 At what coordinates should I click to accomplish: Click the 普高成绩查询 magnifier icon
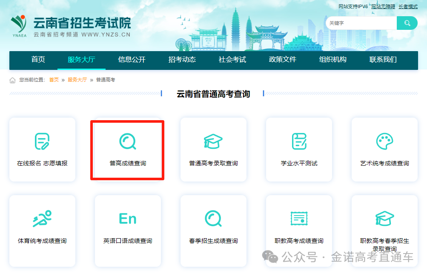pyautogui.click(x=128, y=141)
